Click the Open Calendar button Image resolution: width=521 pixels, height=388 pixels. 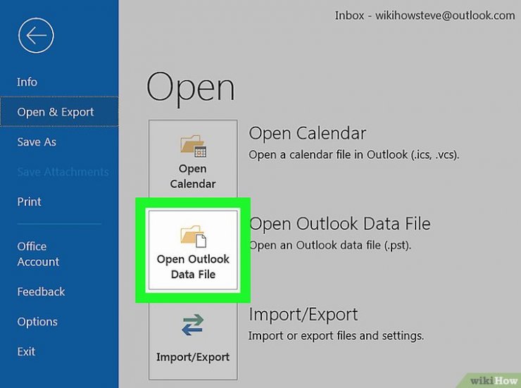tap(193, 159)
